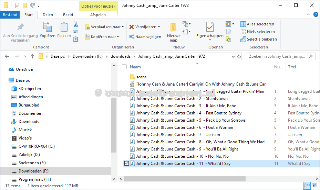Click the Nieuwe map folder icon

173,27
